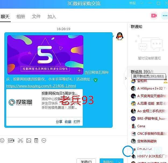Viewport: 168px width, 163px height.
Task: Select the scissors screenshot tool
Action: pos(20,140)
